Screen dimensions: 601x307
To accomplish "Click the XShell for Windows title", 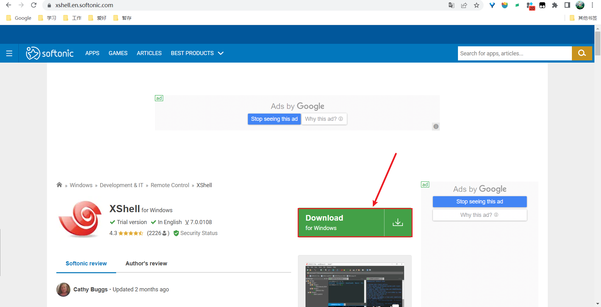I will (141, 209).
